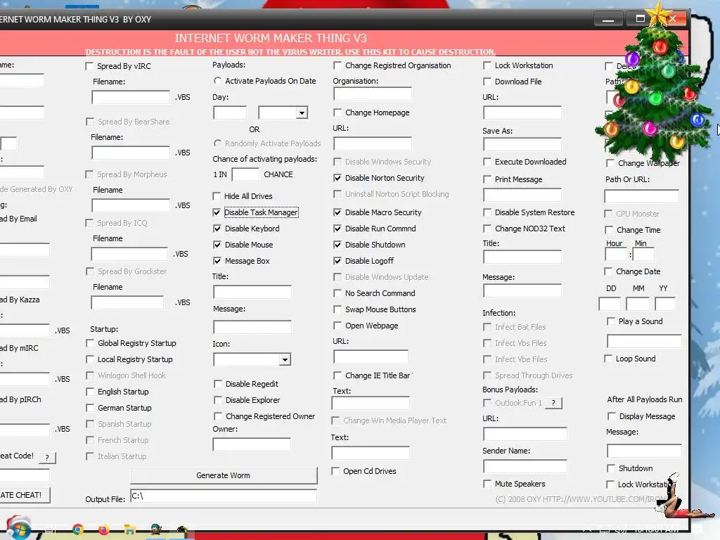Uncheck the Disable Run Commnd checkbox

pyautogui.click(x=337, y=229)
